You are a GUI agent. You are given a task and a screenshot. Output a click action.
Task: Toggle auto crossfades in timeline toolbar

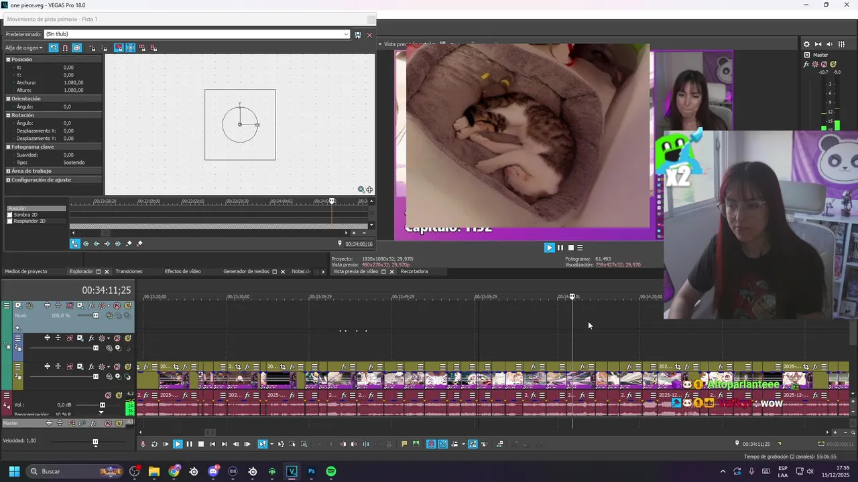(442, 444)
